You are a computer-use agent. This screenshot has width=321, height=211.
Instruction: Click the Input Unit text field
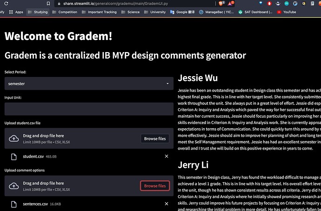(89, 109)
